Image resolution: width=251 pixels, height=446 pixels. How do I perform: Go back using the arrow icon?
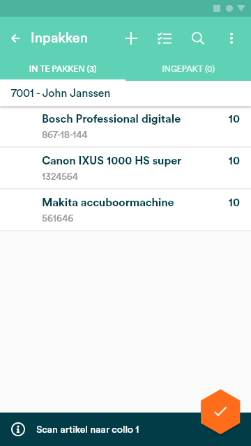pos(15,38)
